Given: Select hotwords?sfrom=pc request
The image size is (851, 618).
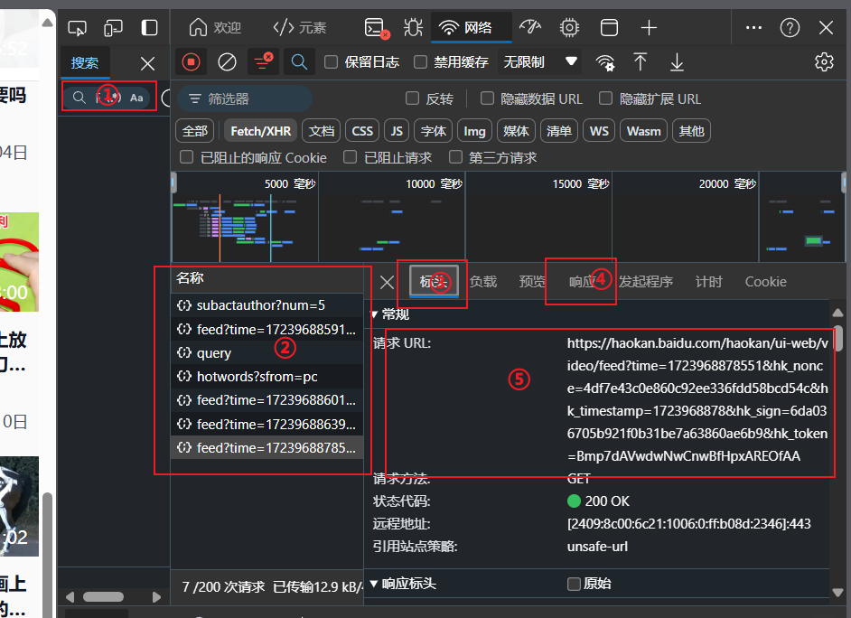Looking at the screenshot, I should tap(267, 377).
